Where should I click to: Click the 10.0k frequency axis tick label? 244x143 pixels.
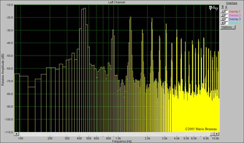(x=216, y=138)
